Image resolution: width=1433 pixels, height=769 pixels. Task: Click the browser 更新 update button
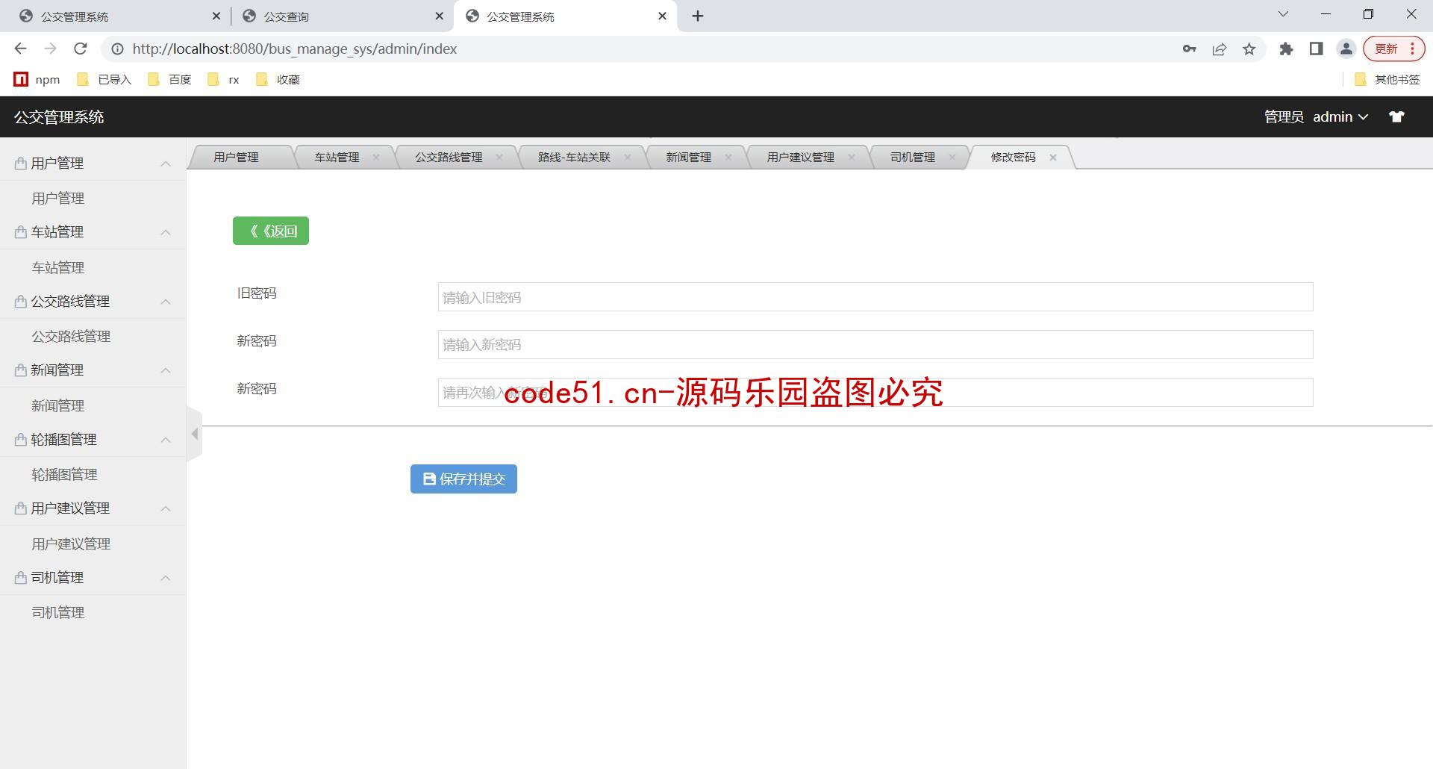1394,49
